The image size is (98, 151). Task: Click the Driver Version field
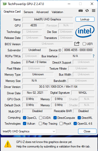tap(58, 87)
